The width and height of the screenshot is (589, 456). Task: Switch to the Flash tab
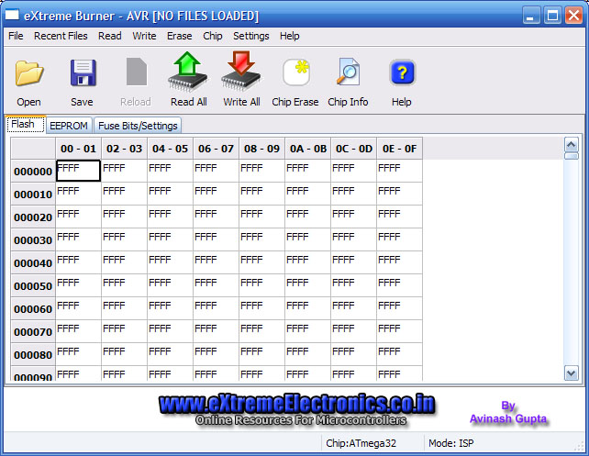[26, 125]
